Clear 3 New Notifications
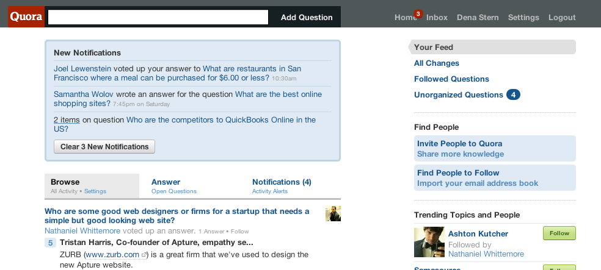 tap(104, 146)
